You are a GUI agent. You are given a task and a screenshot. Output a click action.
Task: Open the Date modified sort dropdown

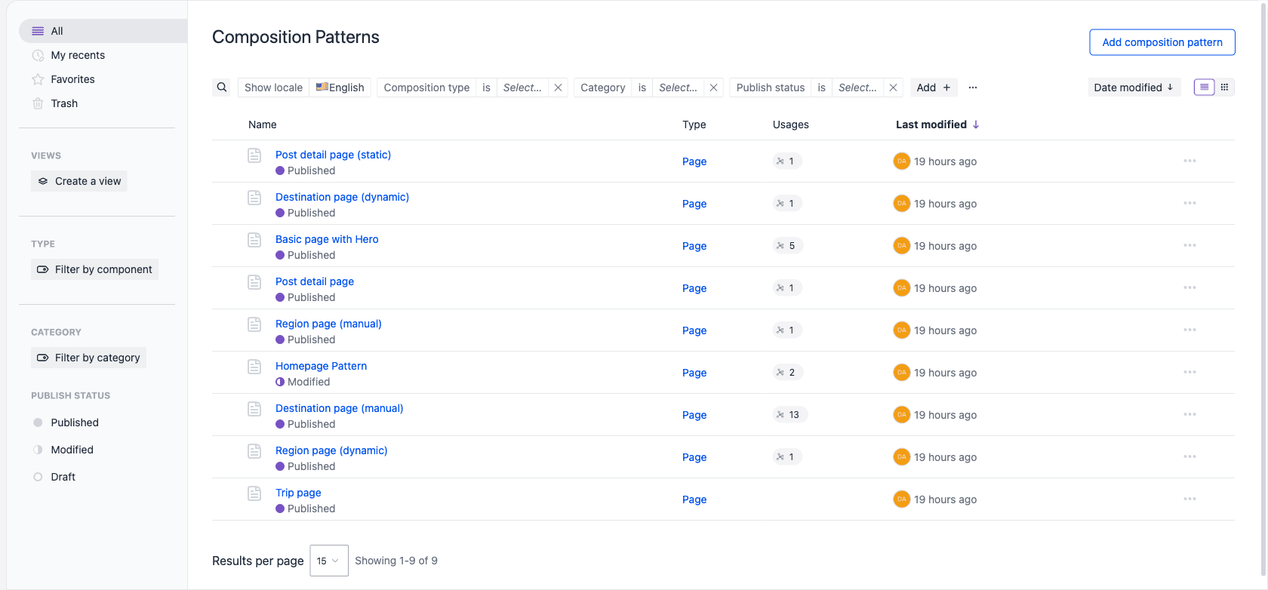coord(1134,88)
